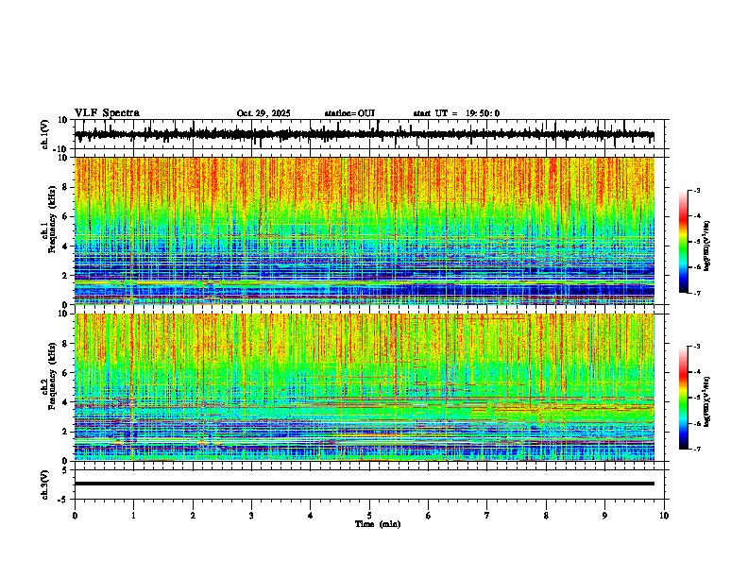Click the "8" tick on ch.1 frequency axis
This screenshot has height=578, width=748.
click(65, 187)
